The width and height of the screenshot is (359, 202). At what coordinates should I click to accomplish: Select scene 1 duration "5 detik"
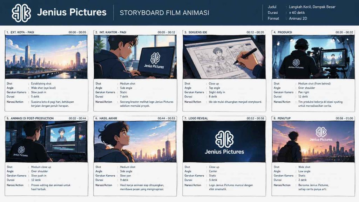point(35,96)
